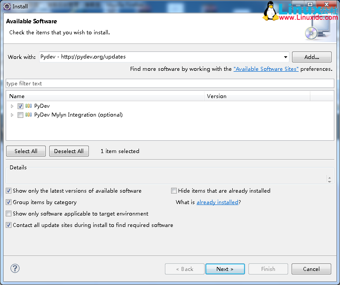The image size is (340, 285).
Task: Click the PyDev category icon
Action: click(29, 106)
